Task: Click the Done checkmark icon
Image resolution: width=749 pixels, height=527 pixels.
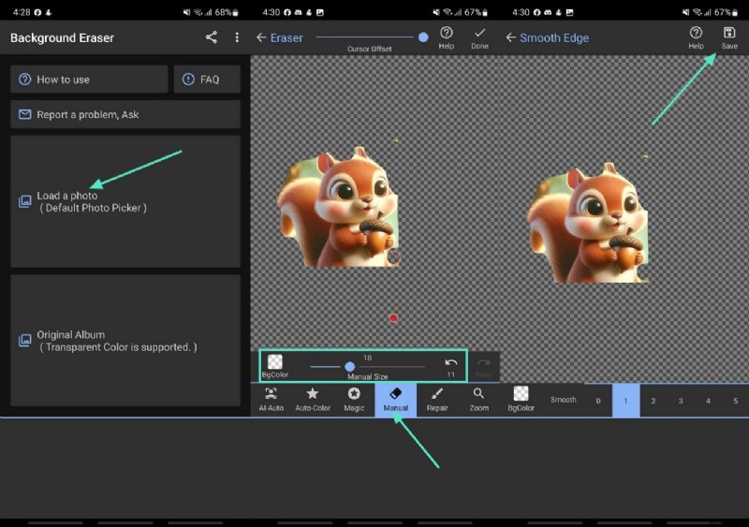Action: (479, 37)
